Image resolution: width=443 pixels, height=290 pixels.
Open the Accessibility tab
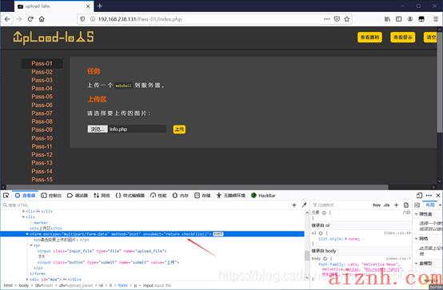[x=230, y=196]
